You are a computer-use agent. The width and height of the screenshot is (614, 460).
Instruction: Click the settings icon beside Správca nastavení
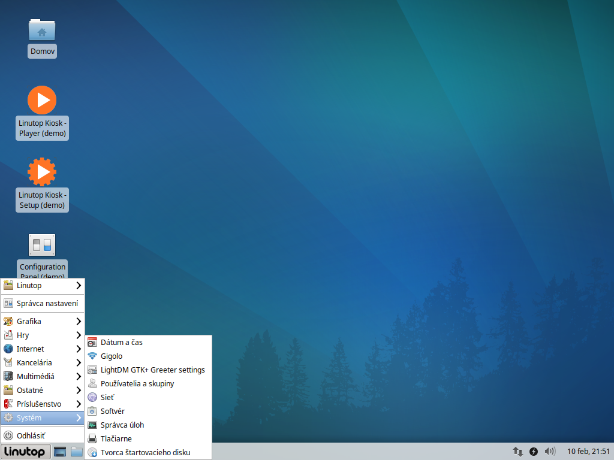click(x=8, y=304)
